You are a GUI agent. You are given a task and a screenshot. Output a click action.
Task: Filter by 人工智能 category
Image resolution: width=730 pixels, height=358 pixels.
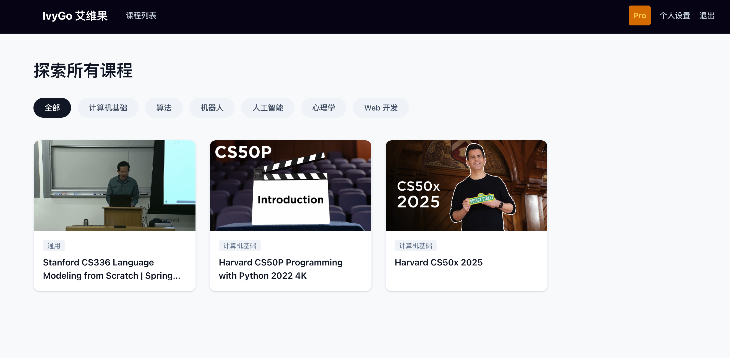click(x=267, y=108)
